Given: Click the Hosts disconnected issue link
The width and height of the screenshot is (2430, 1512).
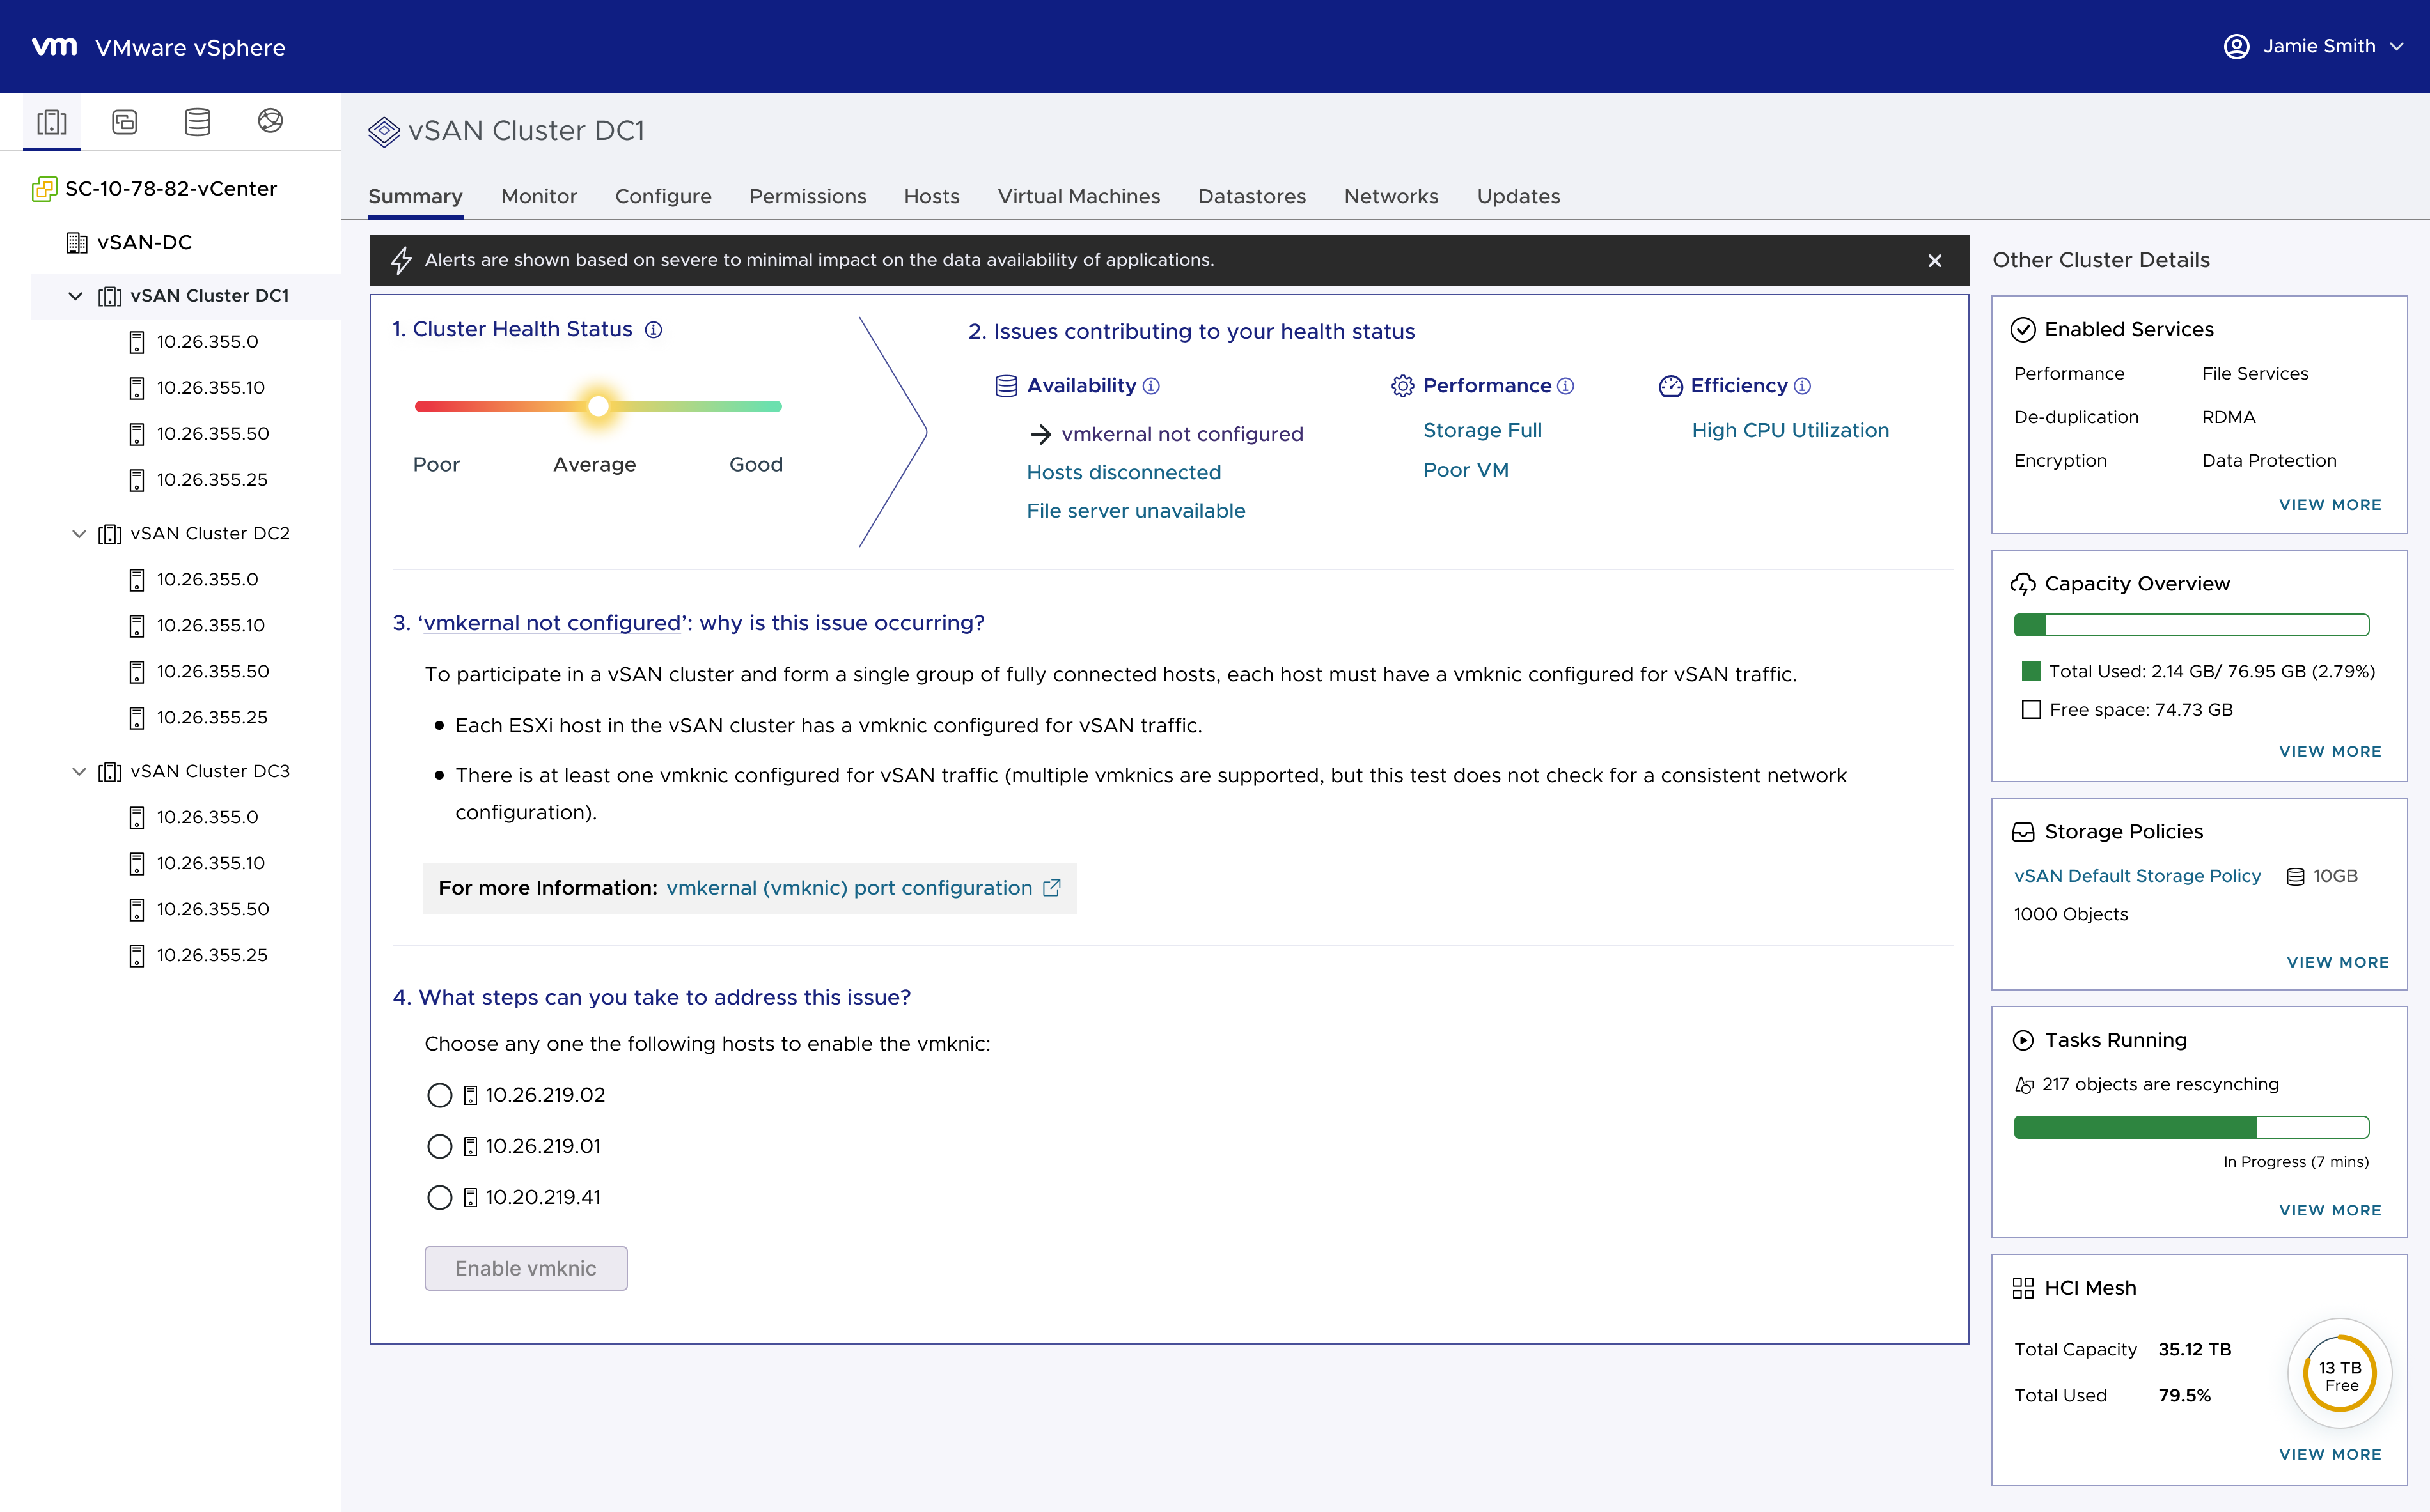Looking at the screenshot, I should (x=1124, y=473).
